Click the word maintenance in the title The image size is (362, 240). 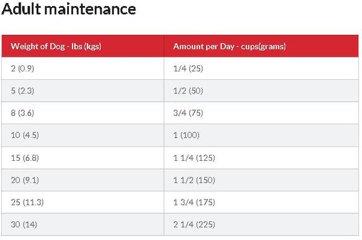(x=90, y=10)
